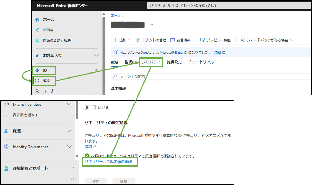Toggle the いいえ switch
312x185 pixels.
[x=90, y=108]
